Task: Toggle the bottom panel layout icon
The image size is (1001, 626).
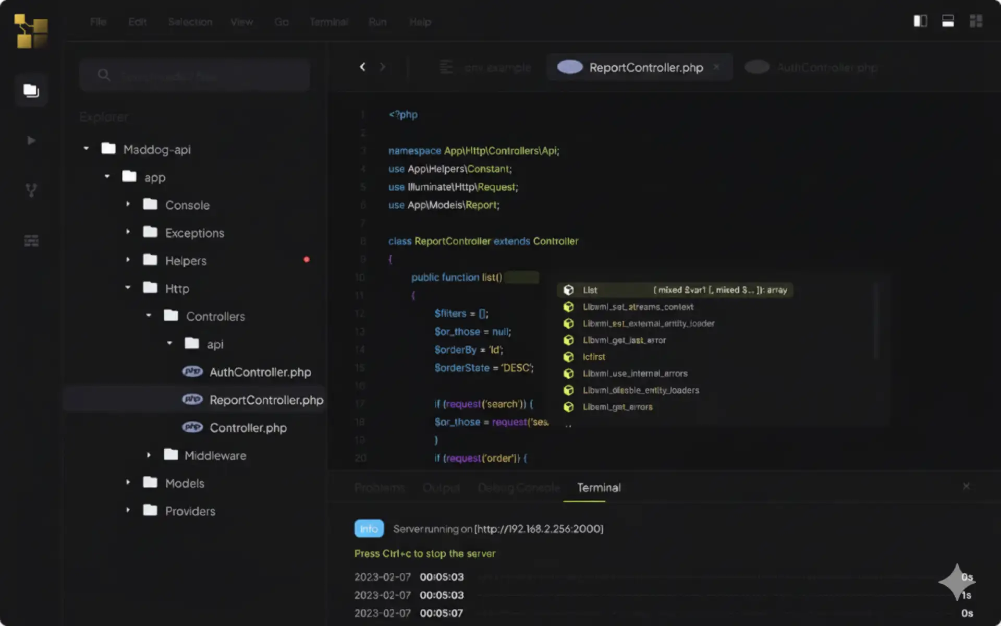Action: pyautogui.click(x=948, y=21)
